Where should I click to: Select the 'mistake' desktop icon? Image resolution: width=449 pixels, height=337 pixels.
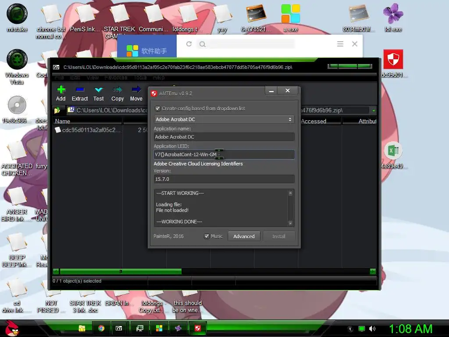pos(17,18)
